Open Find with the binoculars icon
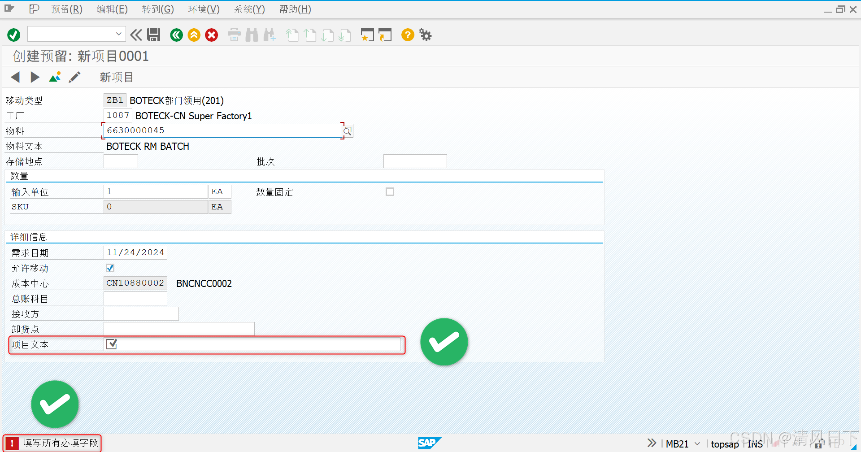861x452 pixels. [252, 35]
